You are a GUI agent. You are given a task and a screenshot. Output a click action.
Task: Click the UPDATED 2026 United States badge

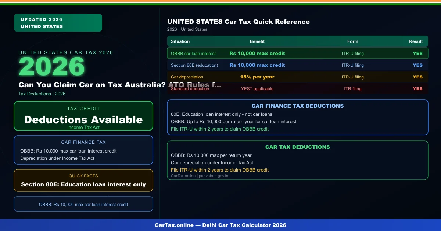(58, 23)
